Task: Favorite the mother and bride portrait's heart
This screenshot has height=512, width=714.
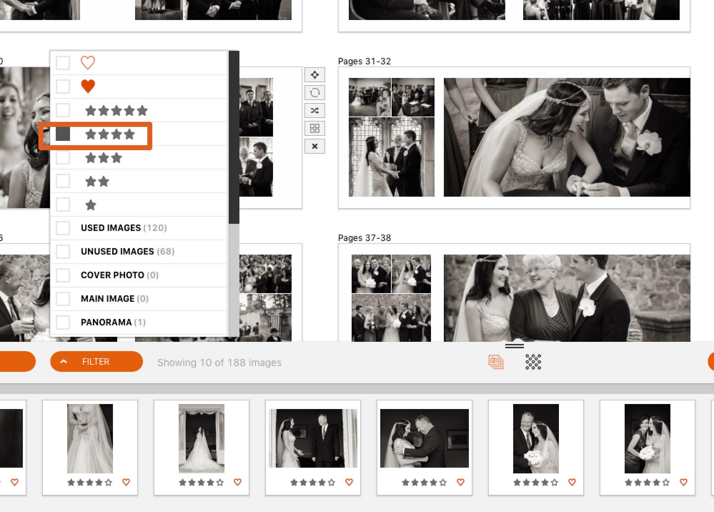Action: click(x=683, y=482)
